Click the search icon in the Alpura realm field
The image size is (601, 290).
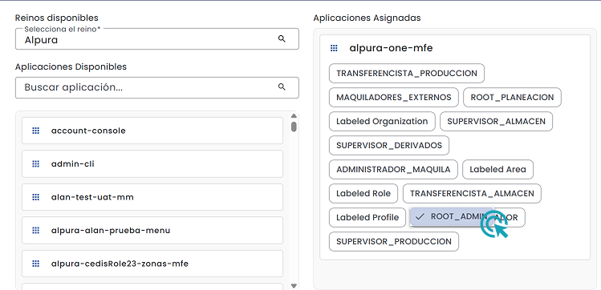[282, 38]
